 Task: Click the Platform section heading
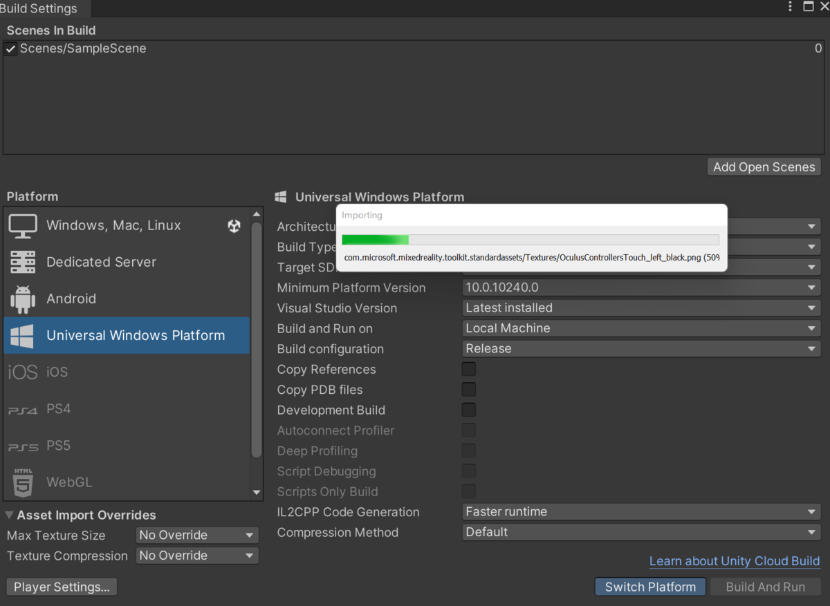33,197
